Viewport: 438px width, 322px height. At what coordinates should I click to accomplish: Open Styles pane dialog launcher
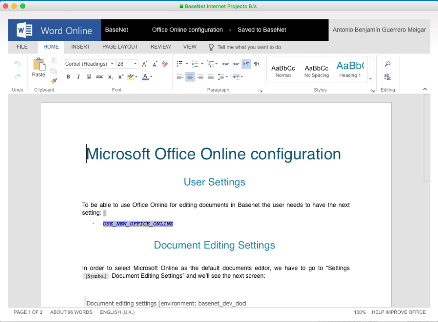click(x=373, y=91)
